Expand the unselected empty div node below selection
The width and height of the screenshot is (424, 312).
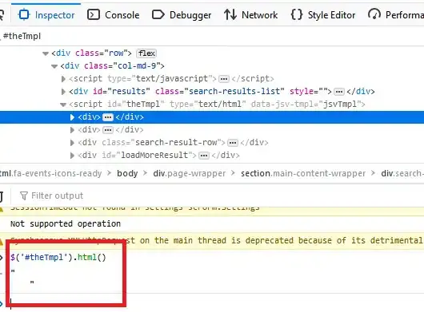pyautogui.click(x=72, y=130)
